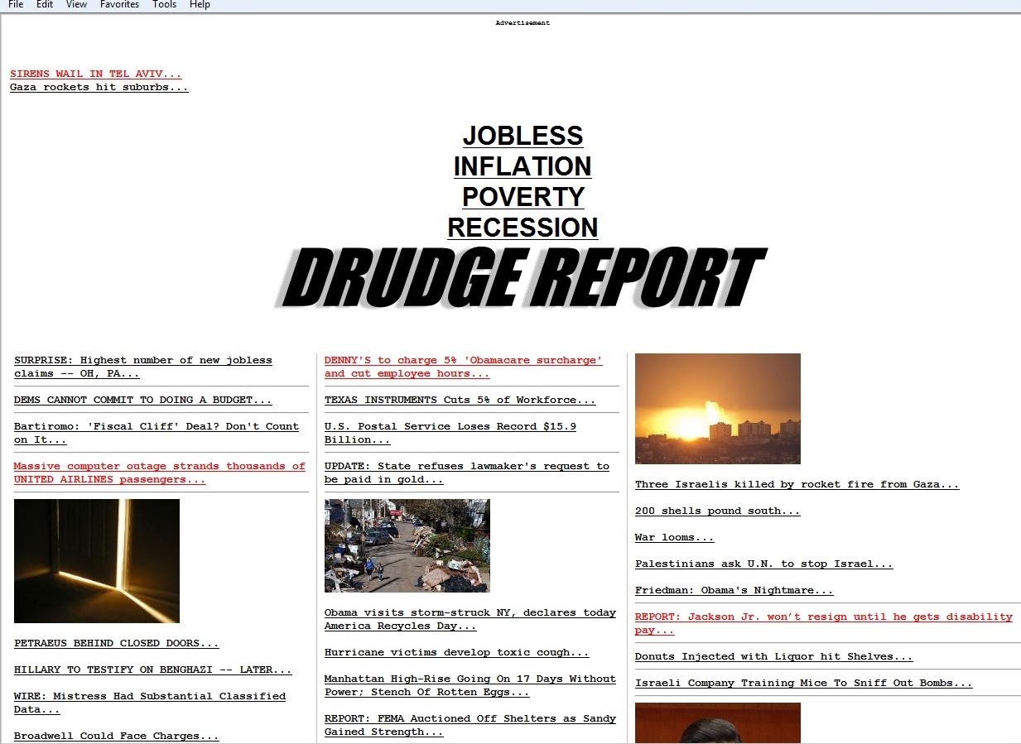Image resolution: width=1021 pixels, height=744 pixels.
Task: Open 'REPORT: Jackson Jr. won't resign' link
Action: coord(823,623)
